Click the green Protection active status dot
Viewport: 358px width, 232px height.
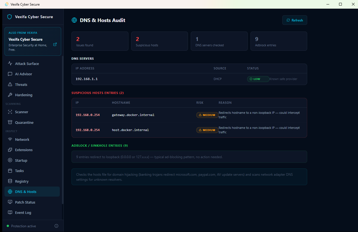pos(8,226)
